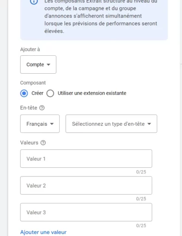182x236 pixels.
Task: Open the En-tête help icon
Action: click(42, 108)
